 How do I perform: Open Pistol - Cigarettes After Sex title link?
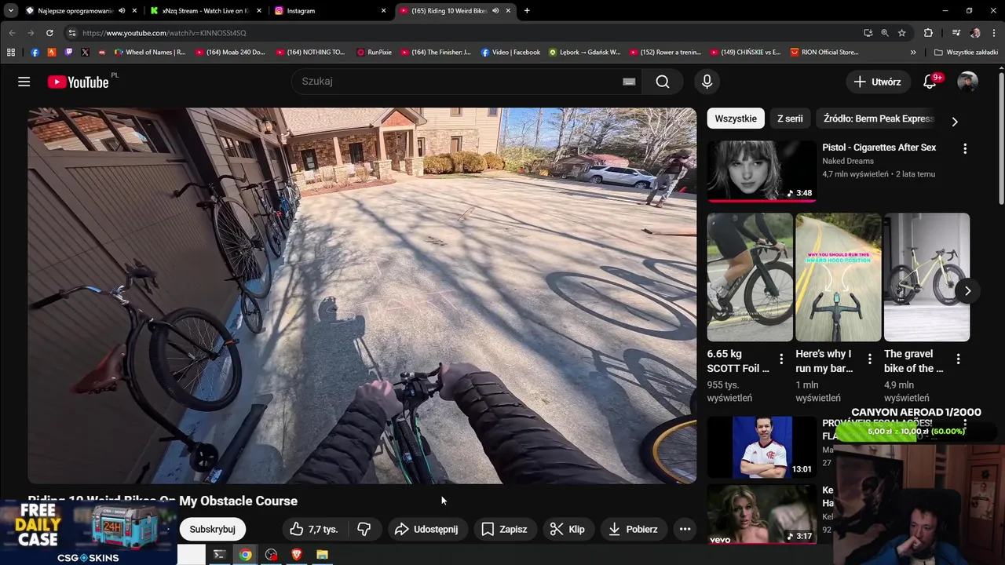[x=879, y=148]
